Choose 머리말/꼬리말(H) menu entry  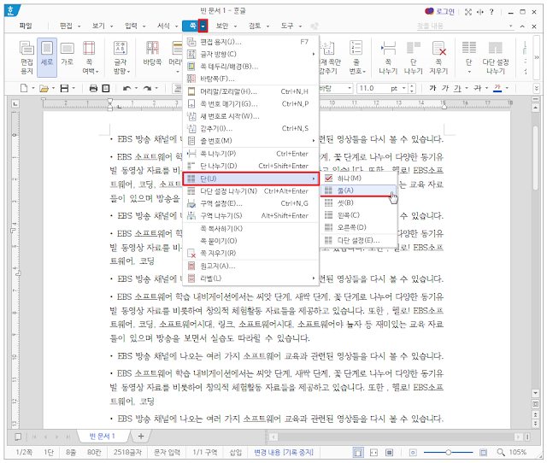pos(250,91)
